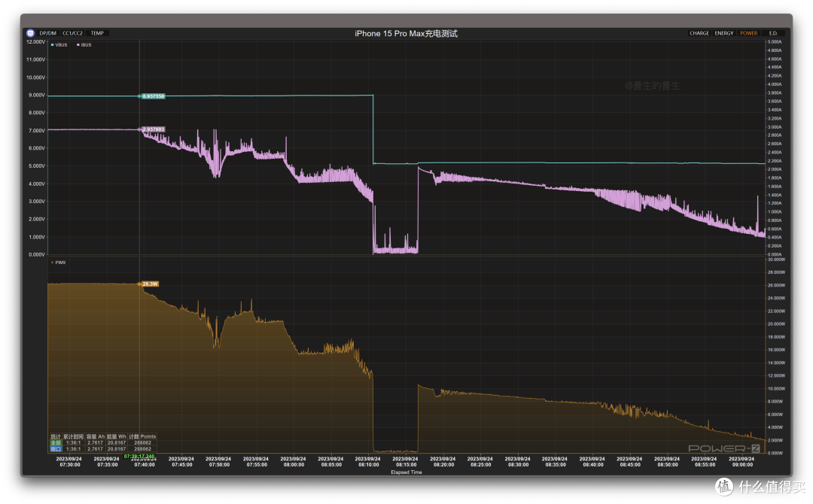This screenshot has width=813, height=504.
Task: Click the 能量 Wh column header
Action: [117, 436]
